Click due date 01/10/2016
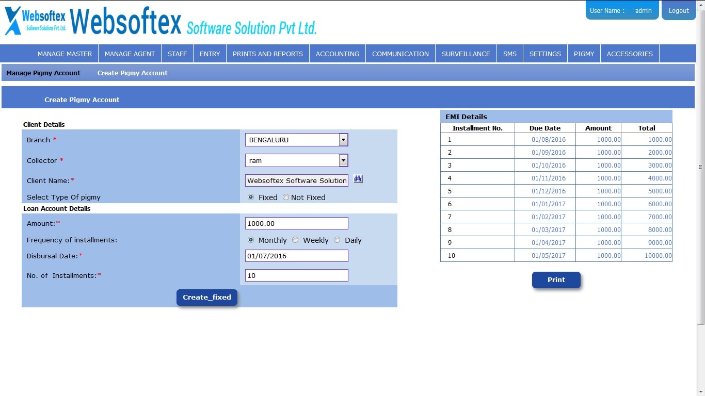This screenshot has height=396, width=705. pyautogui.click(x=549, y=165)
